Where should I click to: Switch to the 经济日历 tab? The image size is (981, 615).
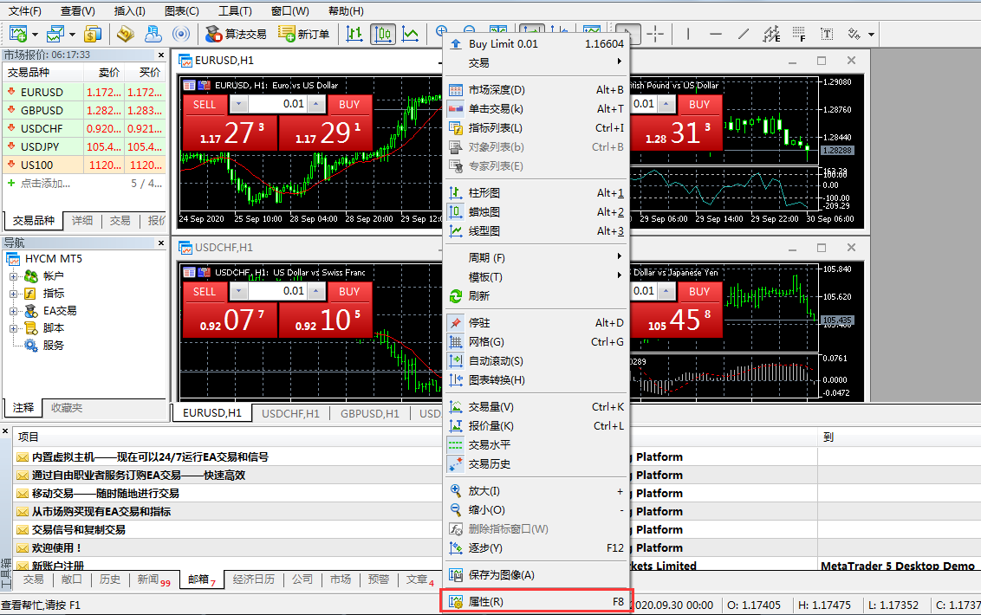(x=253, y=579)
